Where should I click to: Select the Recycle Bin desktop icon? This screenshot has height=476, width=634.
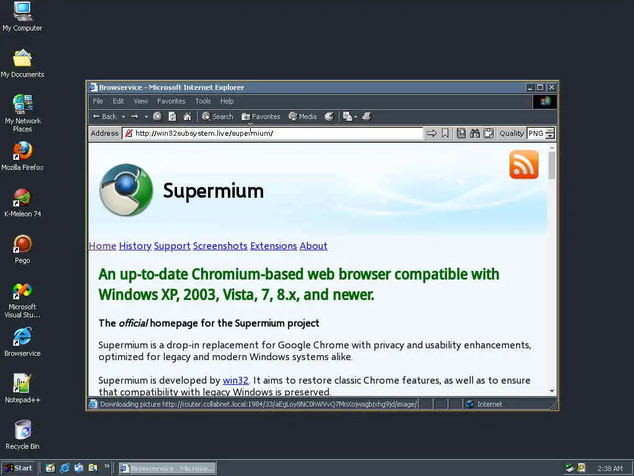(22, 435)
